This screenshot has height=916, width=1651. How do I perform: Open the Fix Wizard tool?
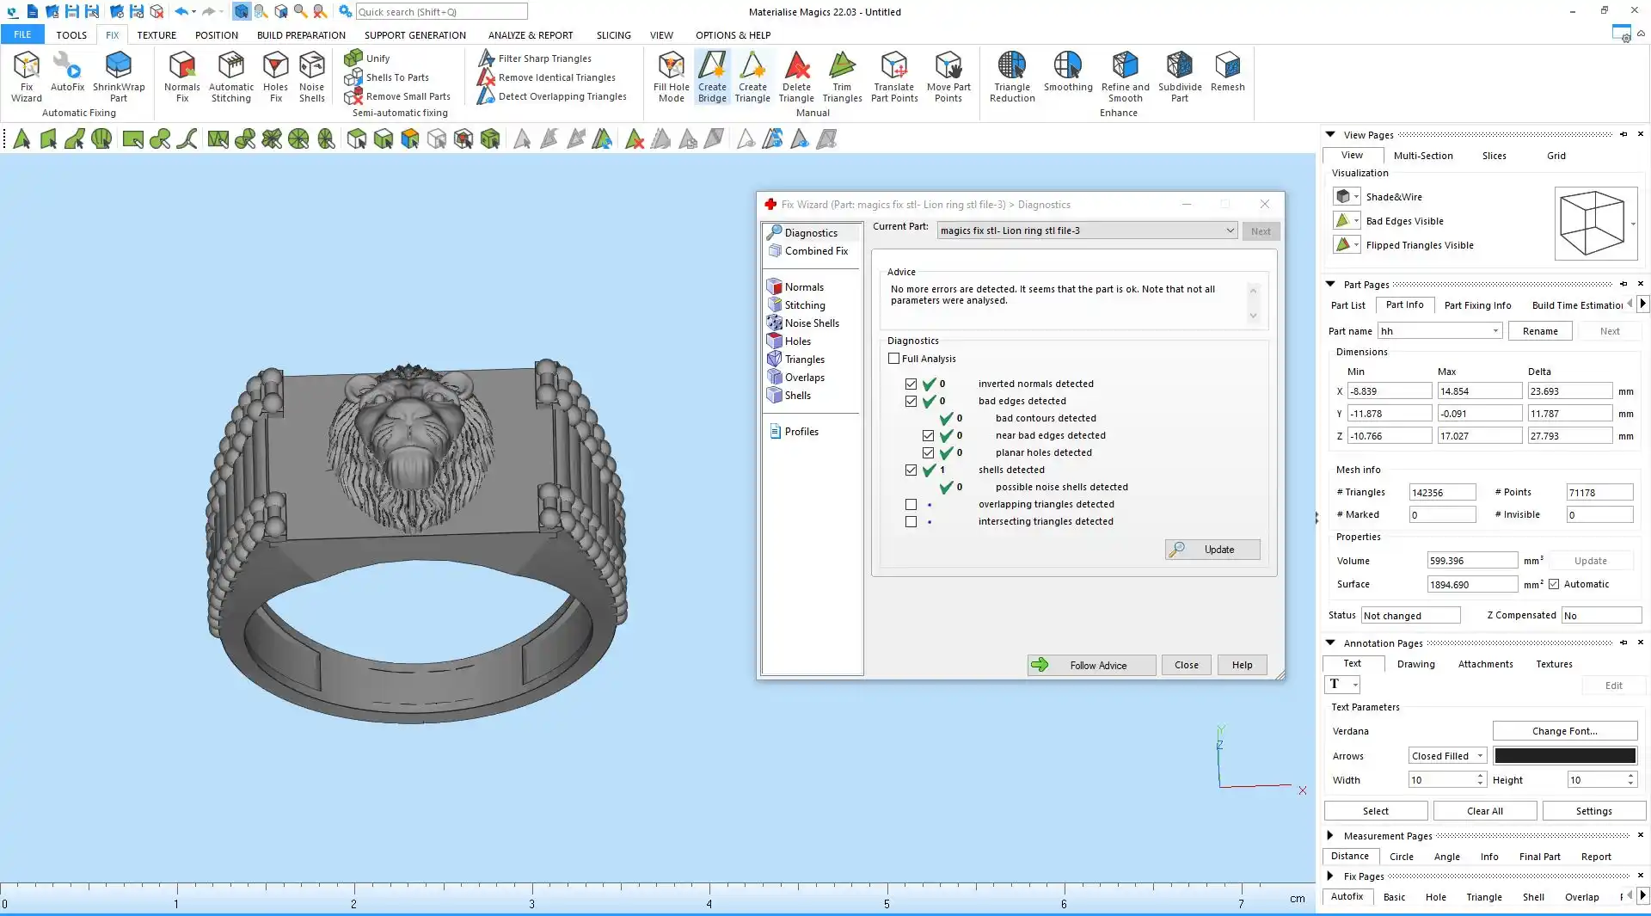point(26,76)
